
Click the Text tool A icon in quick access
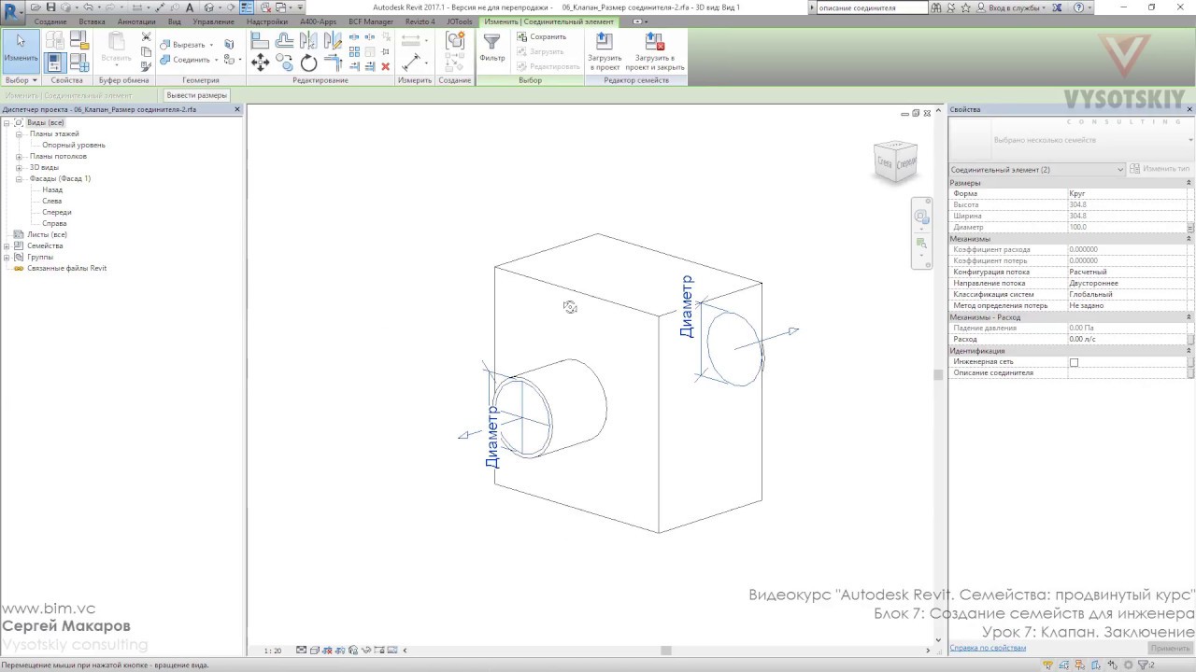[190, 7]
